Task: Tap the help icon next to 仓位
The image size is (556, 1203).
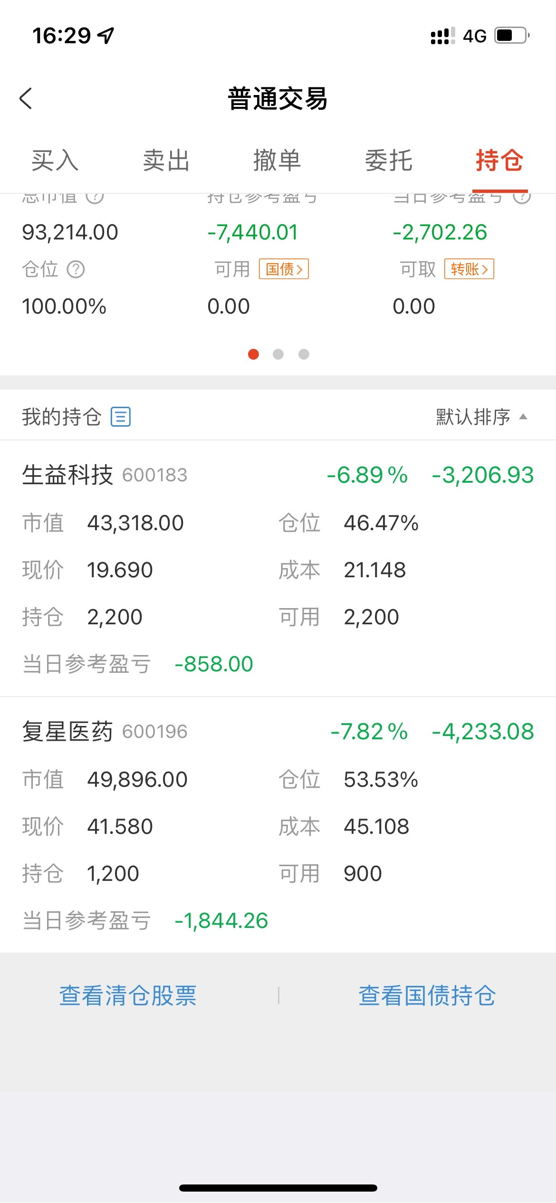Action: pos(76,269)
